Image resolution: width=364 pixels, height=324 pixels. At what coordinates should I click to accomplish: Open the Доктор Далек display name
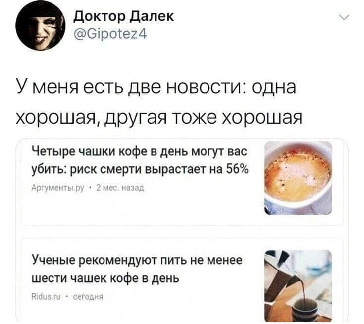[x=124, y=16]
